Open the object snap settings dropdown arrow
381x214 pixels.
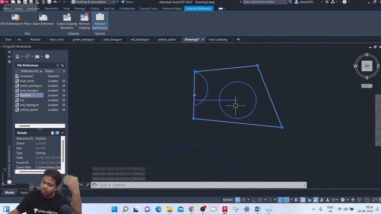(x=291, y=200)
